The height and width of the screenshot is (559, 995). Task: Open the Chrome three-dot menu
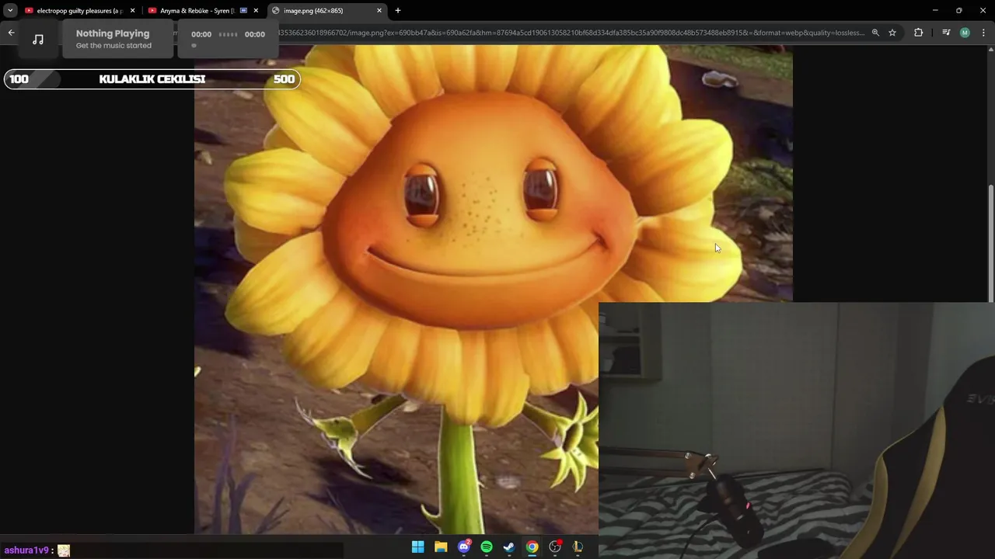click(x=983, y=33)
